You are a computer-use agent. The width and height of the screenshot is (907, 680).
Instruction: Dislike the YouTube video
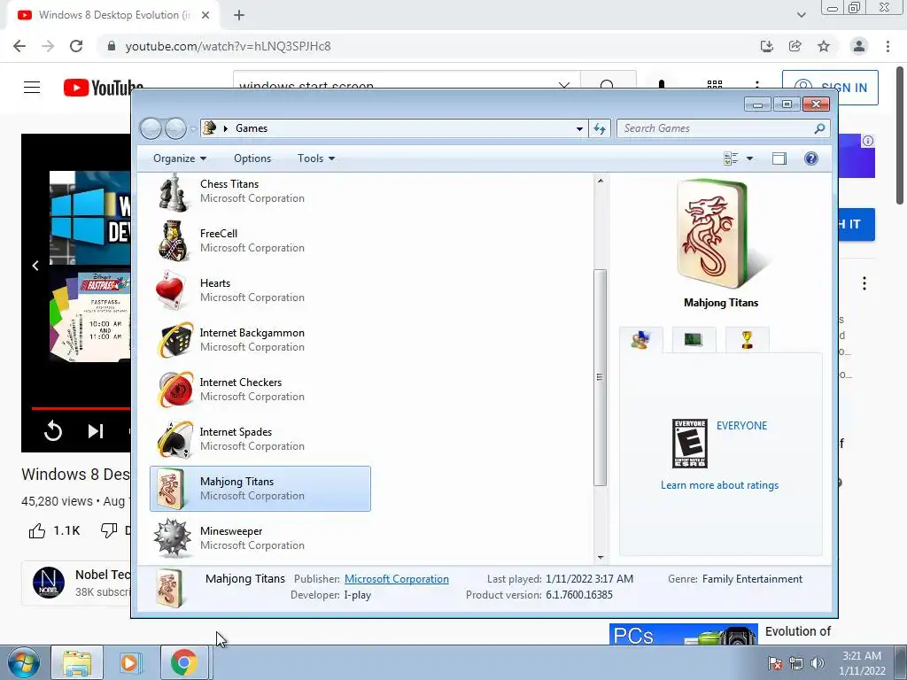point(109,530)
